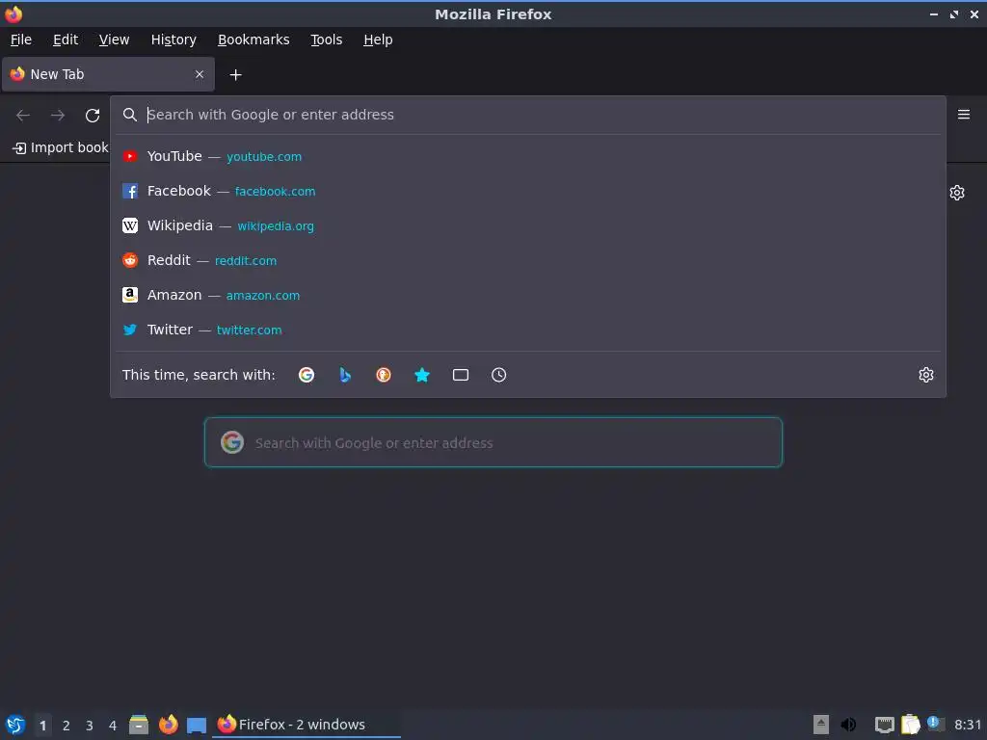The width and height of the screenshot is (987, 740).
Task: Switch to workspace 1
Action: 42,726
